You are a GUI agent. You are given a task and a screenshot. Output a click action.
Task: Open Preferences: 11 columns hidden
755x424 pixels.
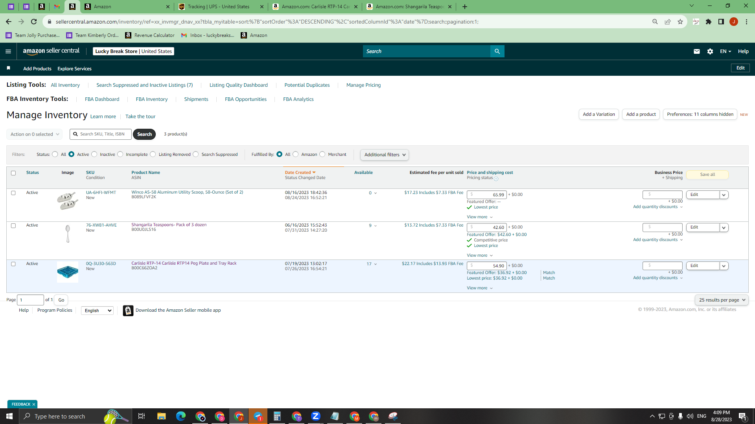point(700,114)
